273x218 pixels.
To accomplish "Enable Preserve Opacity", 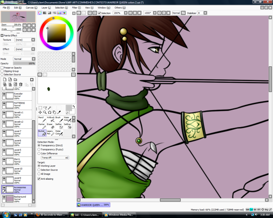I will tap(2, 68).
